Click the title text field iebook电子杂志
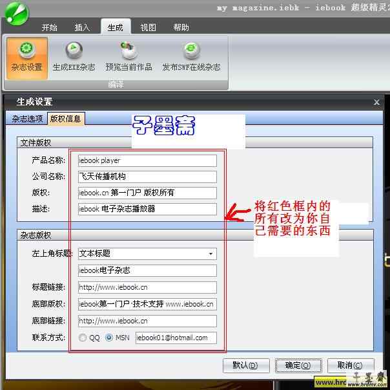 click(x=147, y=270)
